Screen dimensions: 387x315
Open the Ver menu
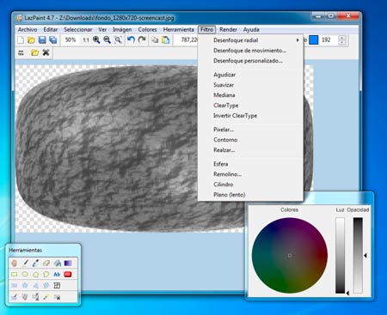tap(102, 29)
